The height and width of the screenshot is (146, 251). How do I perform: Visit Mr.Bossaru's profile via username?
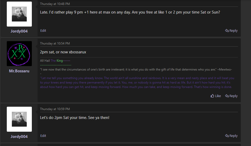19,71
